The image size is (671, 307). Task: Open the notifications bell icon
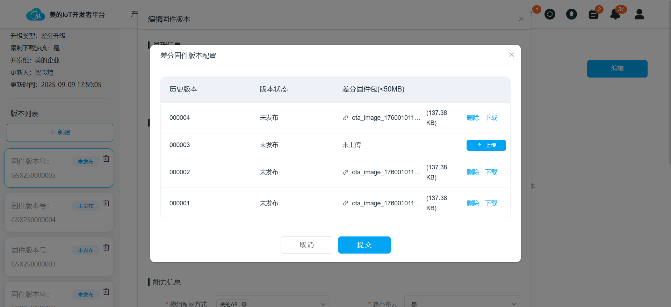(615, 15)
